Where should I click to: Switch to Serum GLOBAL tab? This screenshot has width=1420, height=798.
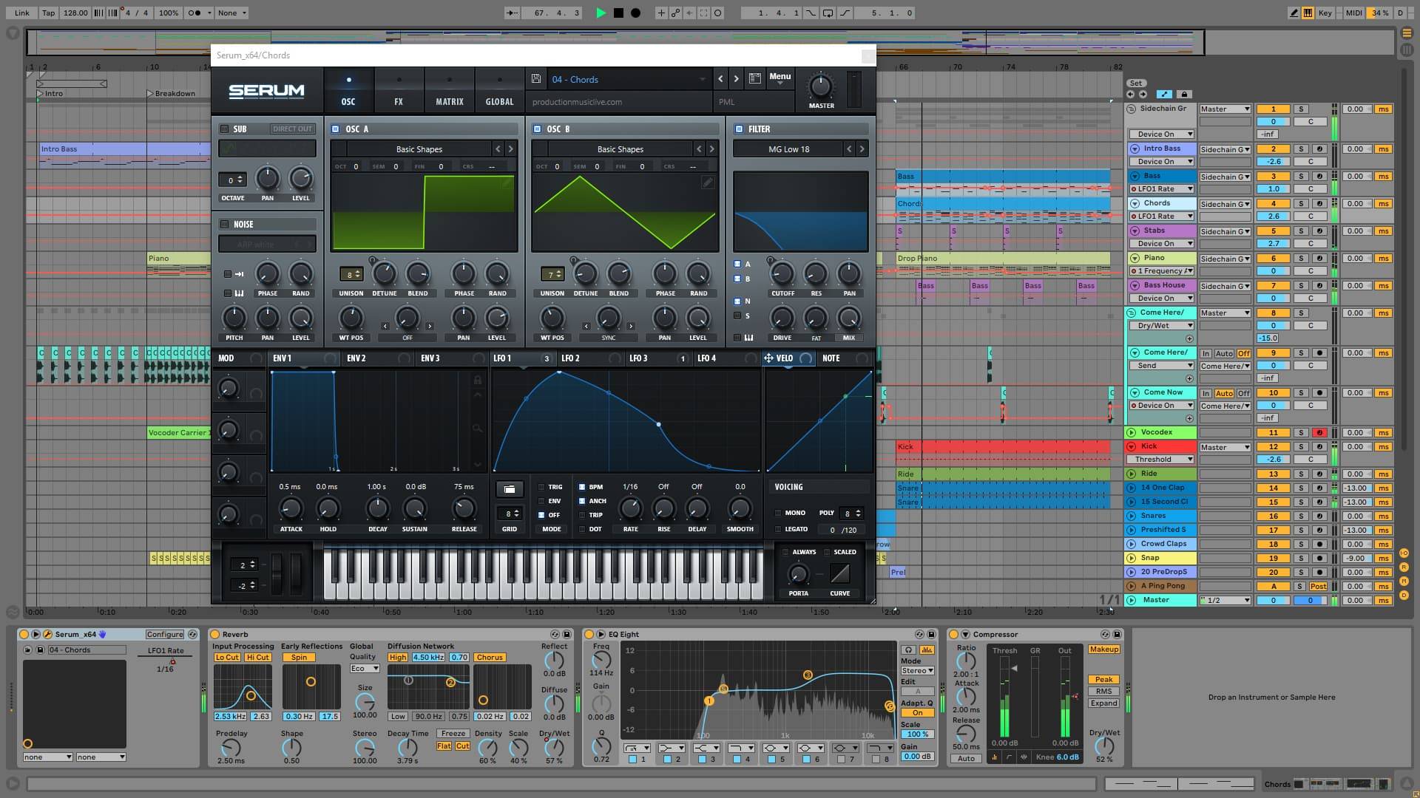pyautogui.click(x=499, y=90)
